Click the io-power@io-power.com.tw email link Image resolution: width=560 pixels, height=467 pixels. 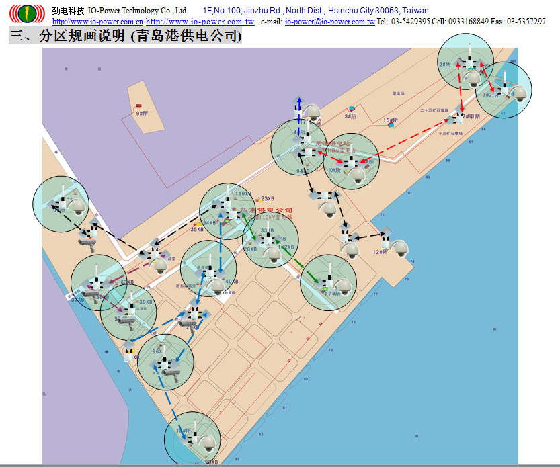pos(329,22)
